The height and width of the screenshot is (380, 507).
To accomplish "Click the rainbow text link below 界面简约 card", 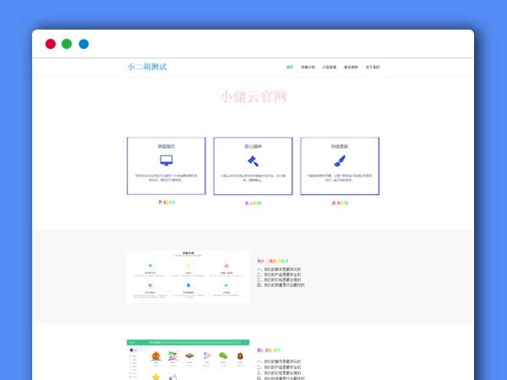I will tap(166, 203).
